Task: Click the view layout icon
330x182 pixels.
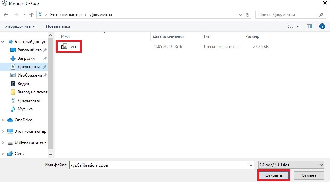Action: point(290,26)
